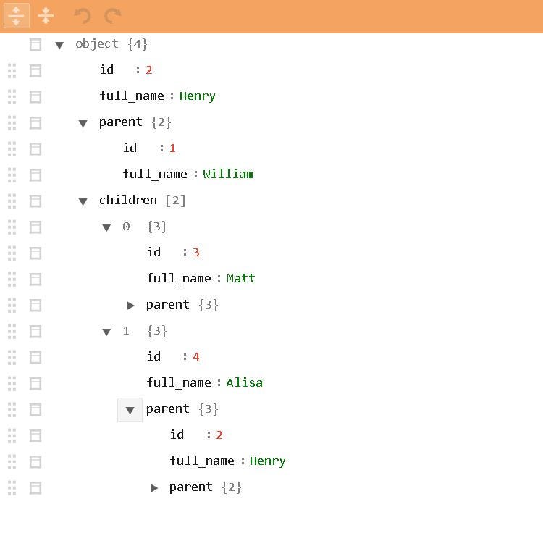Open context menu icon for parent {3} under Matt
The image size is (543, 533).
pos(35,306)
